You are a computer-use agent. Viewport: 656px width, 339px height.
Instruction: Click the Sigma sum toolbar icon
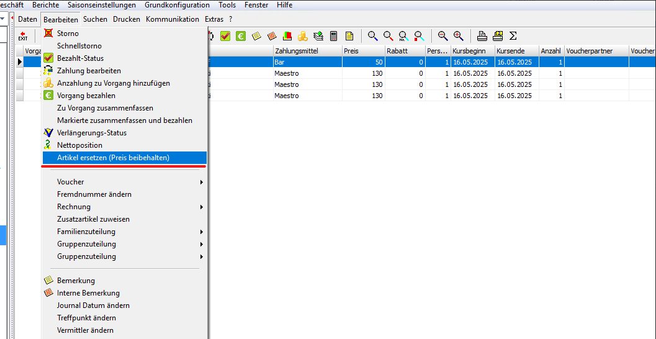coord(513,36)
